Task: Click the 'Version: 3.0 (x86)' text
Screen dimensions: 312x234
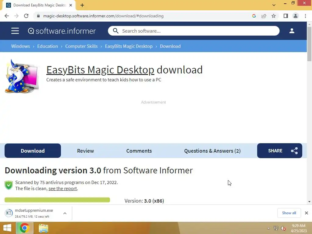Action: click(x=144, y=201)
